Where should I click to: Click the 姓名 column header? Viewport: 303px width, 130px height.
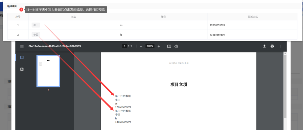tap(73, 17)
